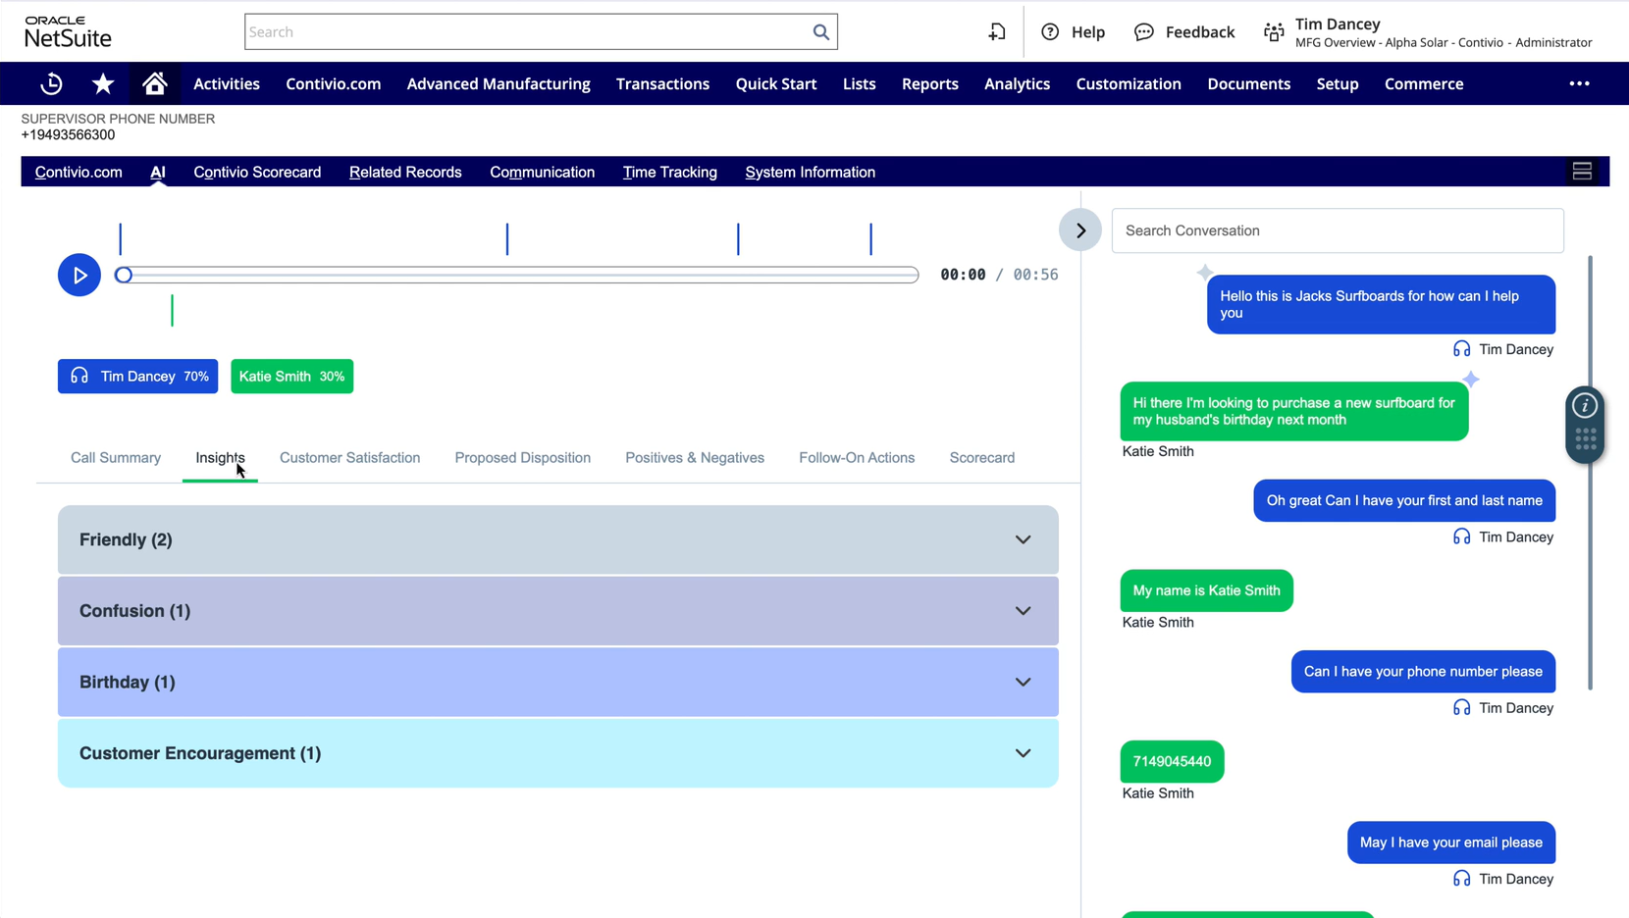This screenshot has height=918, width=1629.
Task: Click the layout icon on the dark AI toolbar
Action: pyautogui.click(x=1582, y=171)
